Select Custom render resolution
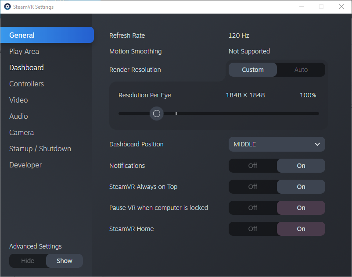The width and height of the screenshot is (352, 277). coord(253,70)
